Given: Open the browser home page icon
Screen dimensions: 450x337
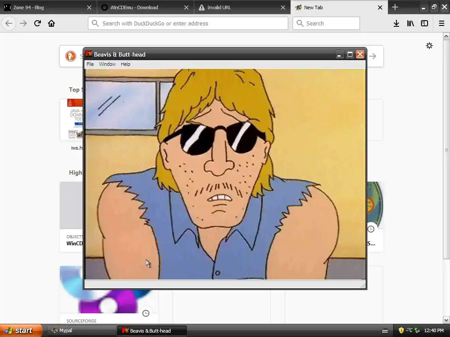Looking at the screenshot, I should coord(51,23).
